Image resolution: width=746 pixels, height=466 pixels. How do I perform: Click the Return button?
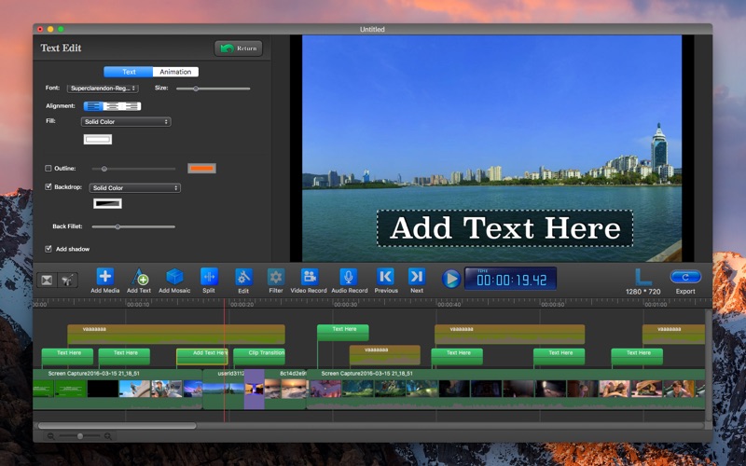[238, 48]
